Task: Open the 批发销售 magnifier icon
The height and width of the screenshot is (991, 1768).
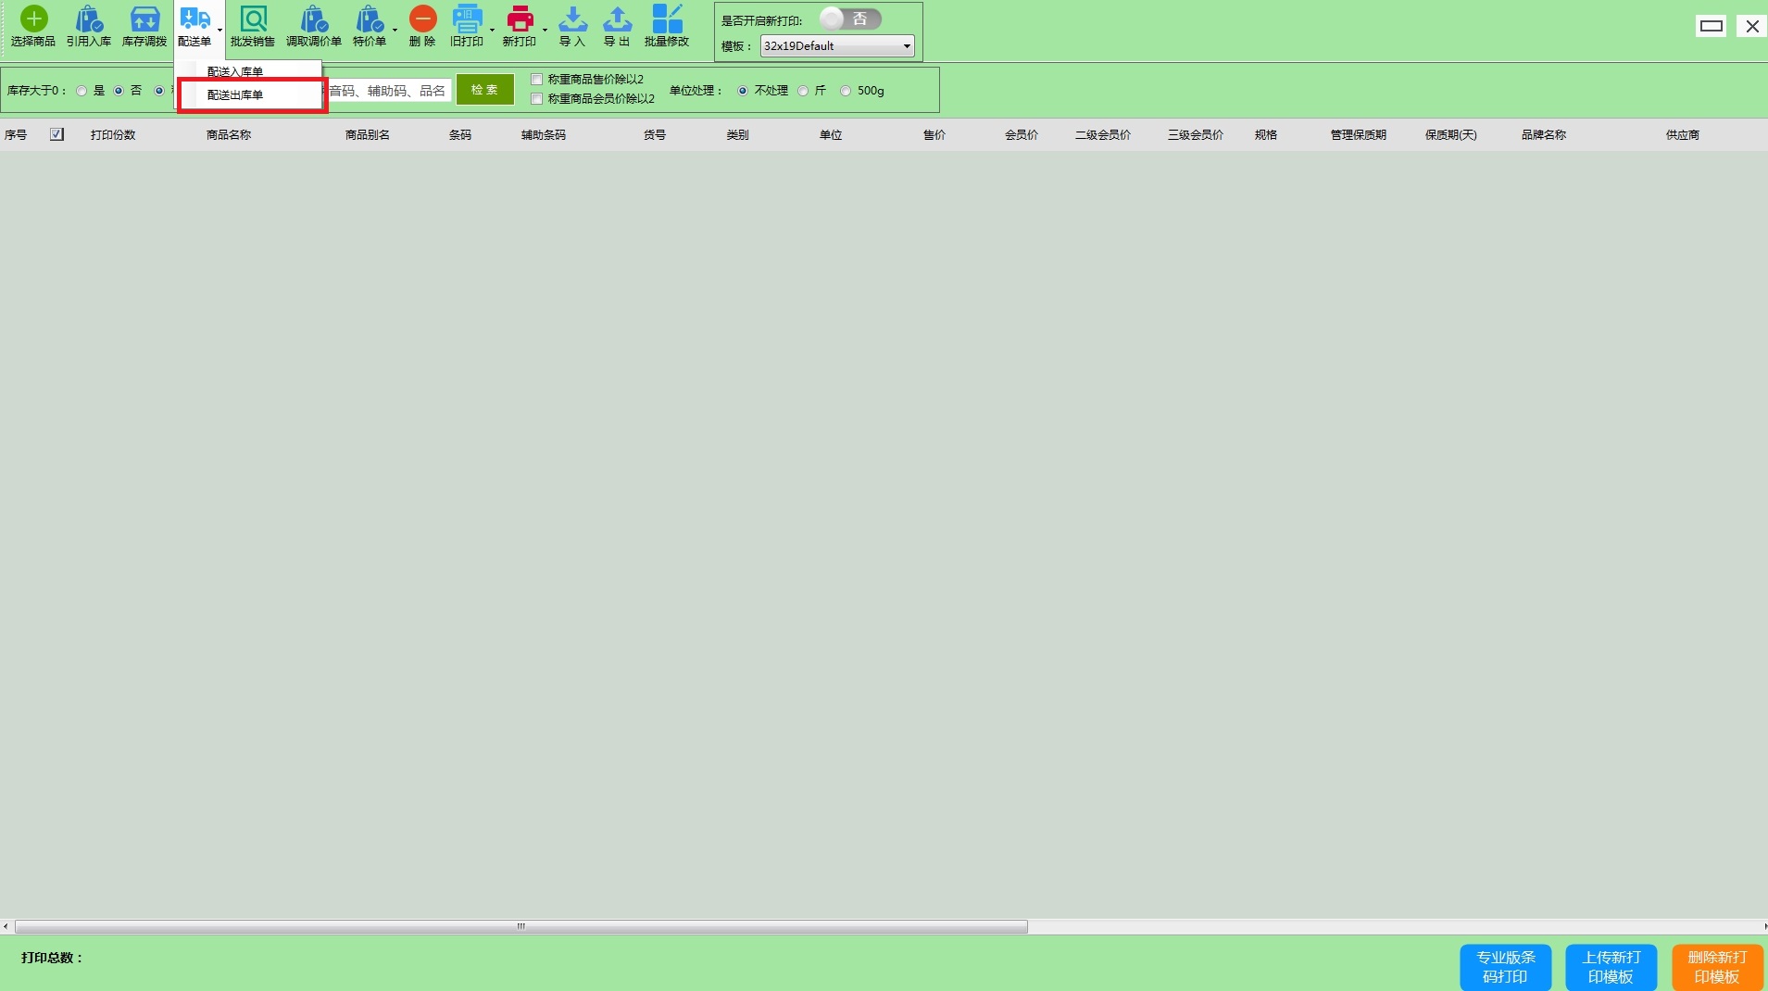Action: [x=253, y=19]
